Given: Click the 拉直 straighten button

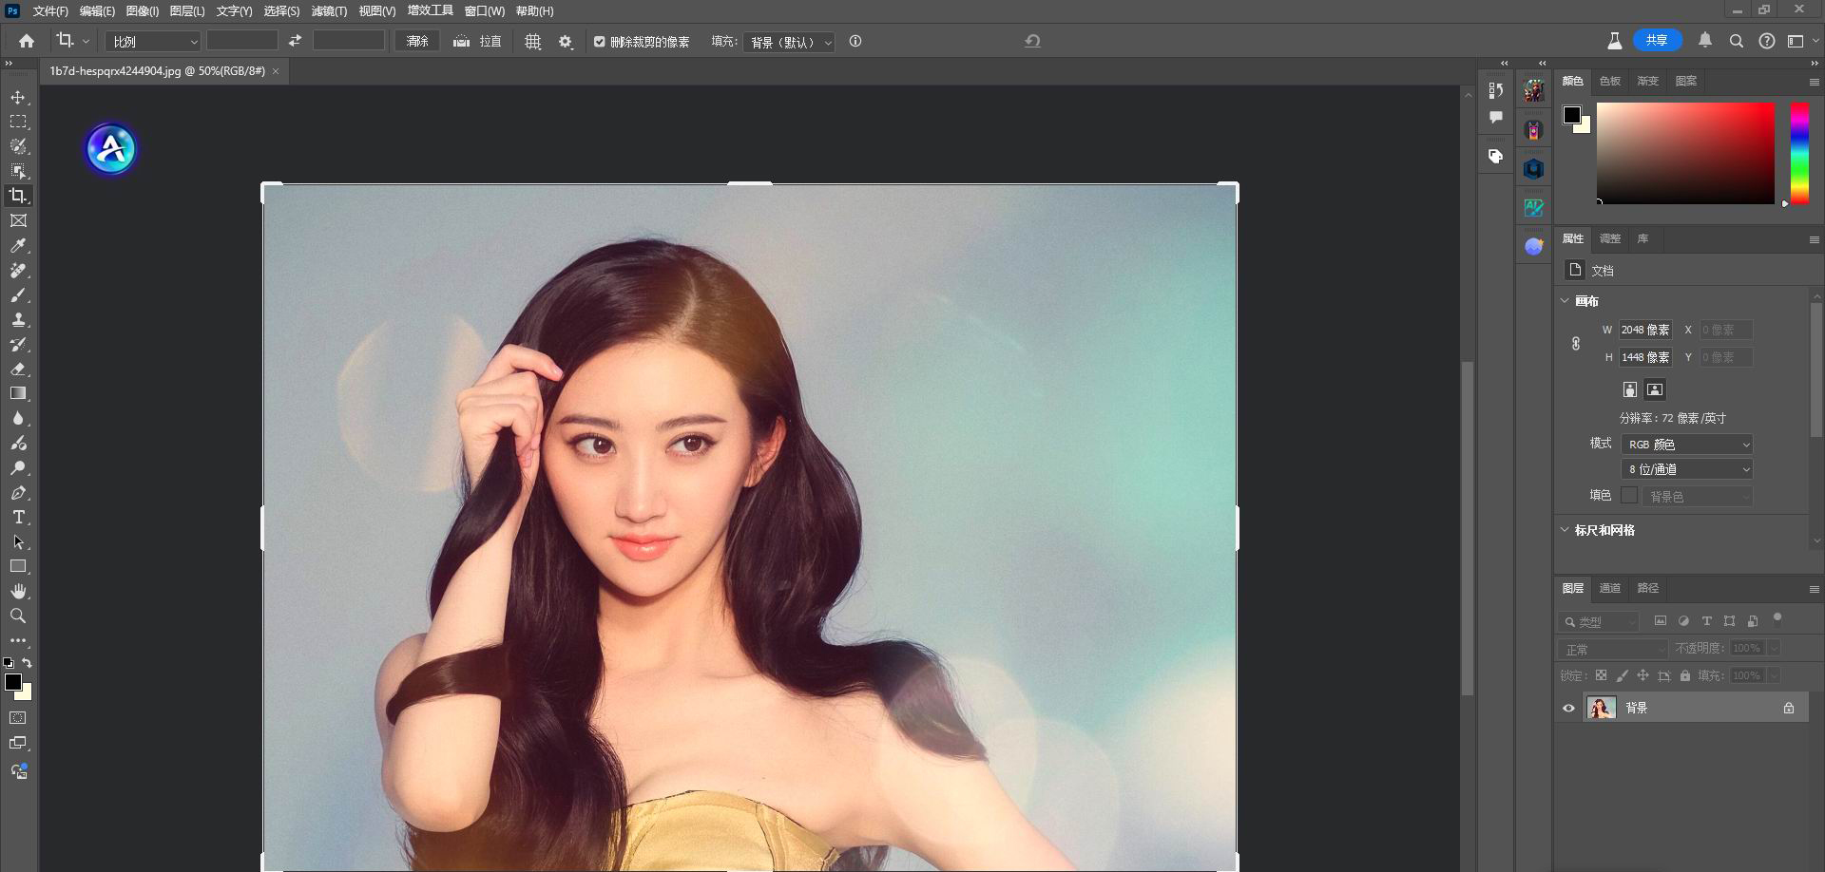Looking at the screenshot, I should coord(477,41).
